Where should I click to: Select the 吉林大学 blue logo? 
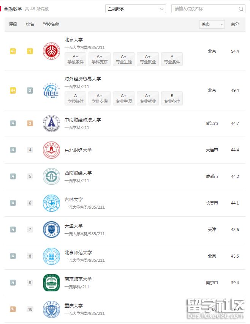(51, 203)
